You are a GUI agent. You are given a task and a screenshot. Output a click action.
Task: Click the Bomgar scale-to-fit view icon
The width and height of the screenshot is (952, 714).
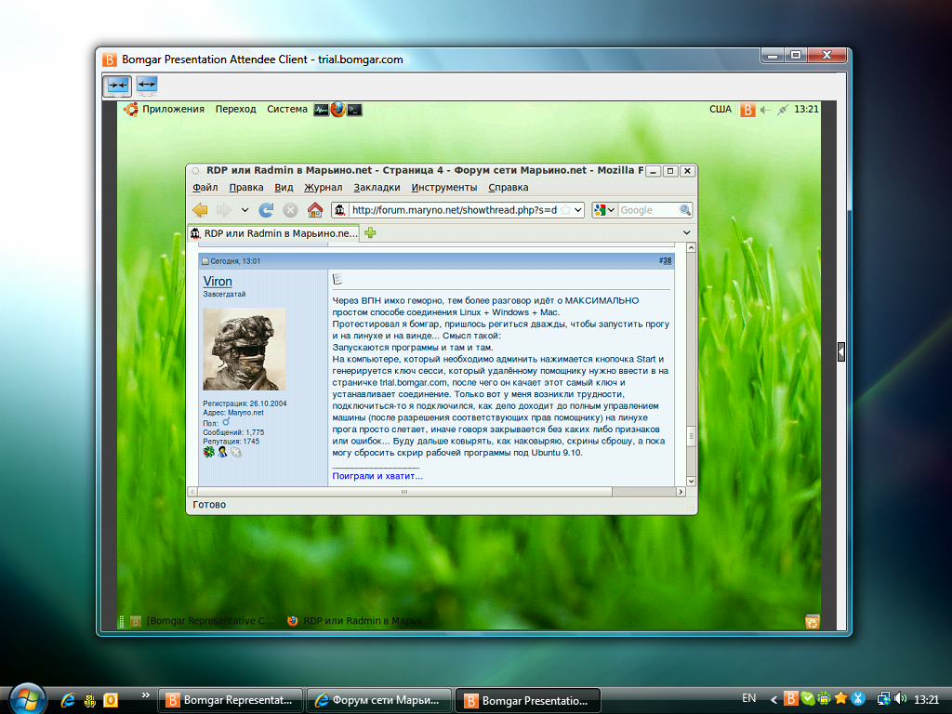118,86
